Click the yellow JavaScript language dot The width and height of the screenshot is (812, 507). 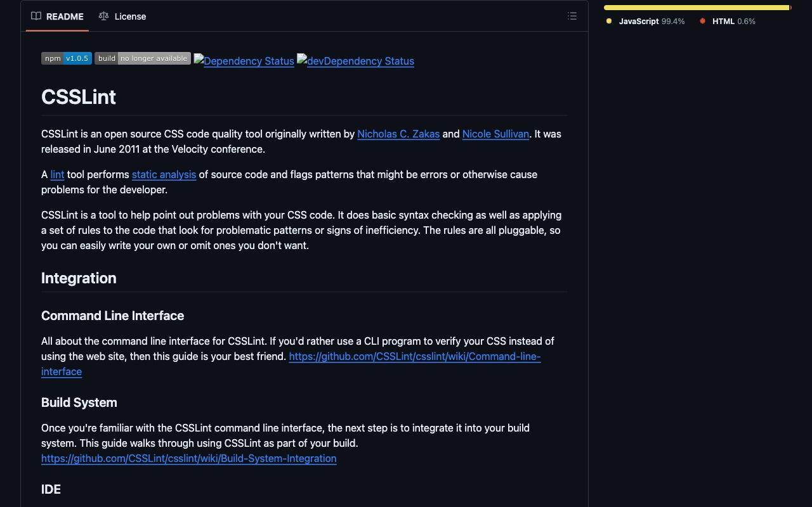coord(609,22)
